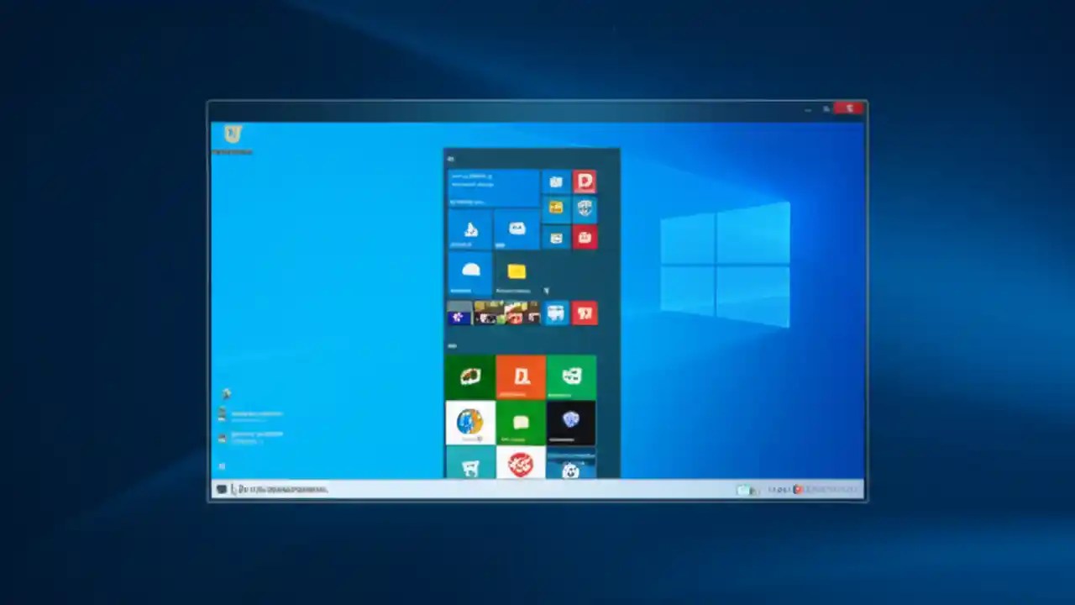This screenshot has width=1075, height=605.
Task: Launch the dark purple gem-logo tile
Action: click(571, 422)
